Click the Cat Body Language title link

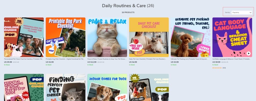tap(231, 59)
